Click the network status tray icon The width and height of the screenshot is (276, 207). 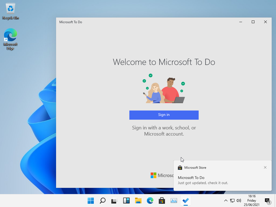(232, 201)
